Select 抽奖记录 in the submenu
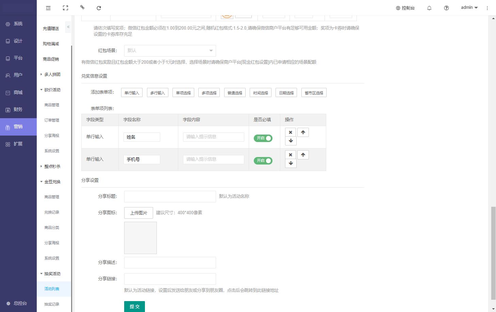496x312 pixels. (52, 304)
